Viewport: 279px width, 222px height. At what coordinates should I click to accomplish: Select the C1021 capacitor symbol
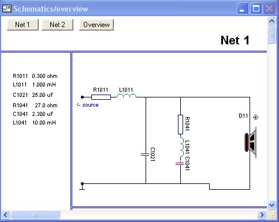(145, 155)
